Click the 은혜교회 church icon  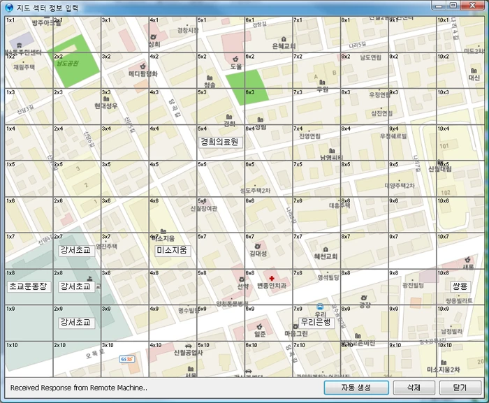click(x=284, y=39)
